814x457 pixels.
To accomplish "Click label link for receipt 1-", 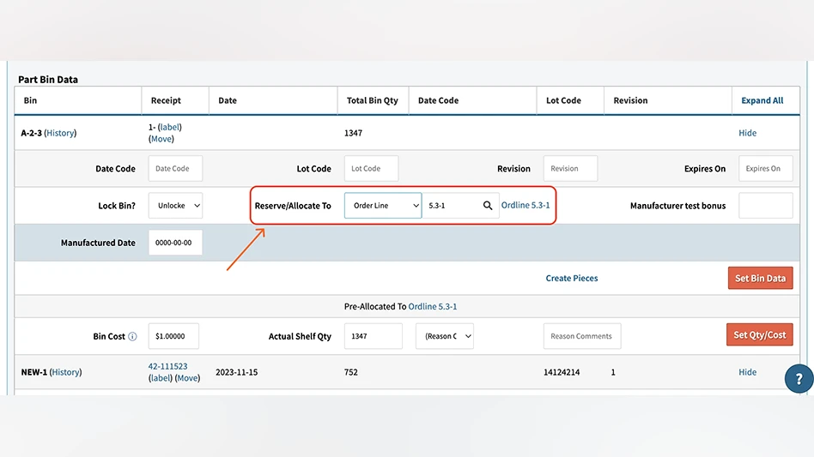I will [x=170, y=127].
